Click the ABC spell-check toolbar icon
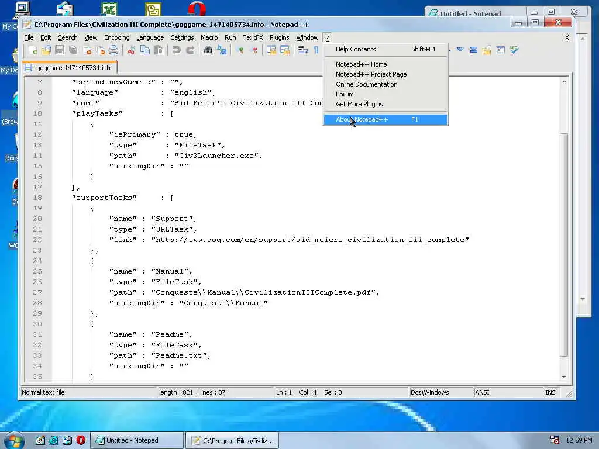The width and height of the screenshot is (599, 449). (514, 50)
